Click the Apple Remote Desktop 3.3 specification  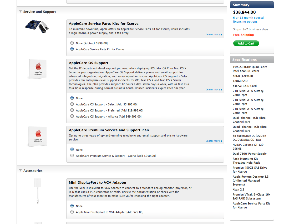click(x=251, y=181)
